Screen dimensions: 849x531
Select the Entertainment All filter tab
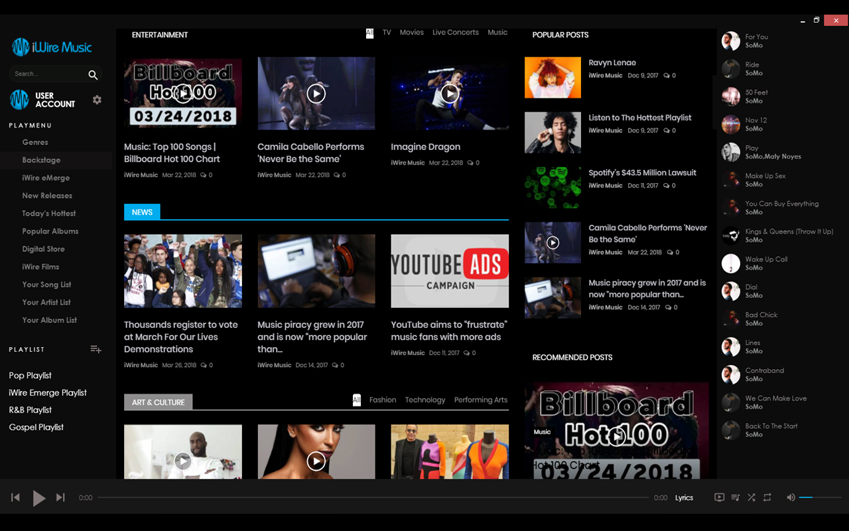click(x=369, y=33)
